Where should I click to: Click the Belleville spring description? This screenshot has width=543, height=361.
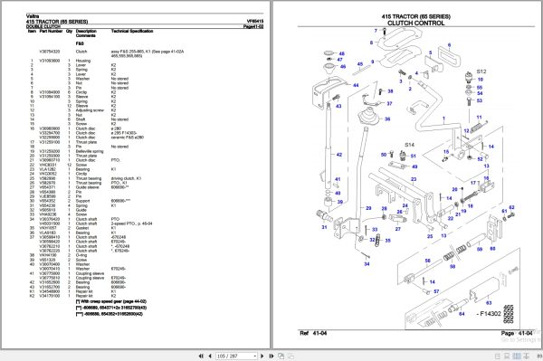pyautogui.click(x=90, y=151)
